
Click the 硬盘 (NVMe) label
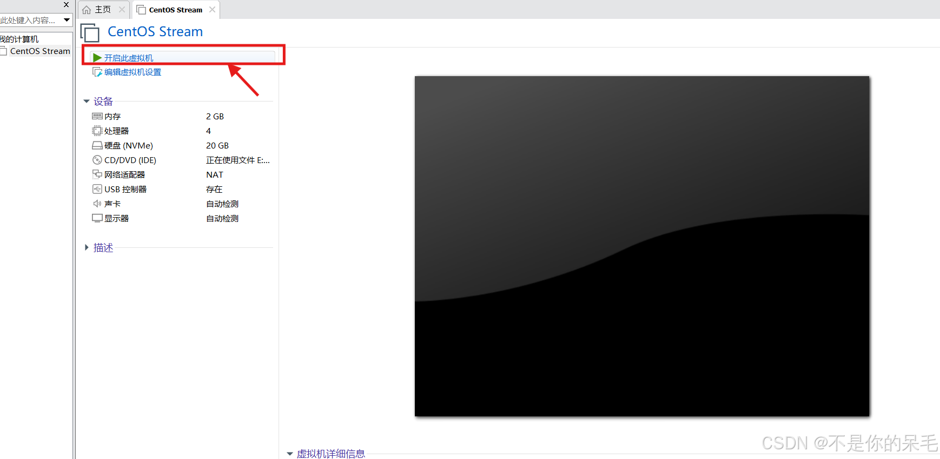coord(129,145)
